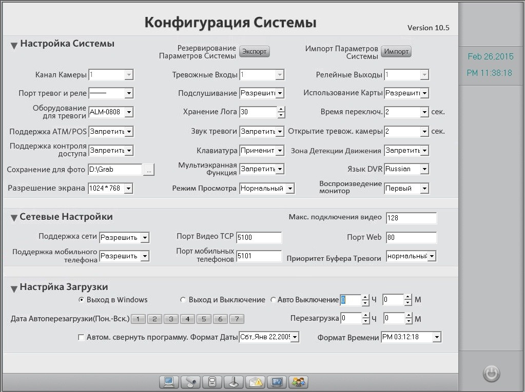525x392 pixels.
Task: Select the Выход в Windows radio button
Action: point(81,300)
